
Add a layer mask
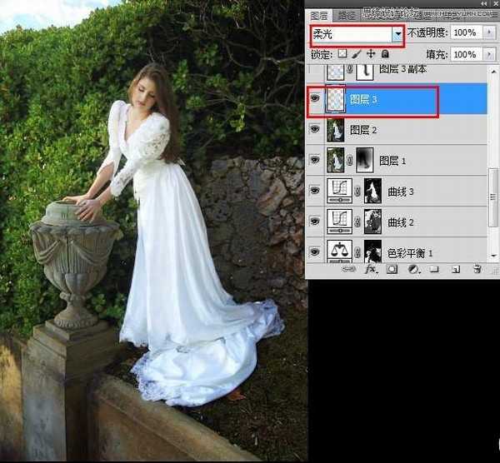391,270
